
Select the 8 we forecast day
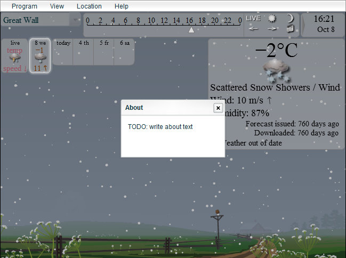pyautogui.click(x=40, y=55)
